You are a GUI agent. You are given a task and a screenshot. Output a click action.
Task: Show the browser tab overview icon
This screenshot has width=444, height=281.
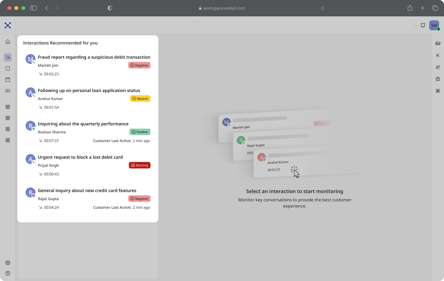435,8
